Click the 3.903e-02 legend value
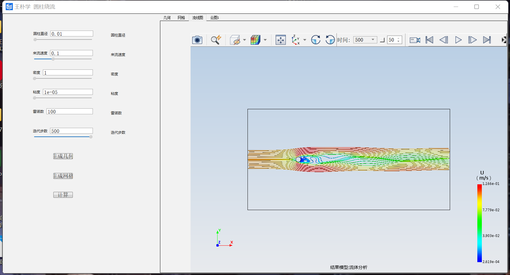Viewport: 510px width, 275px height. coord(491,236)
